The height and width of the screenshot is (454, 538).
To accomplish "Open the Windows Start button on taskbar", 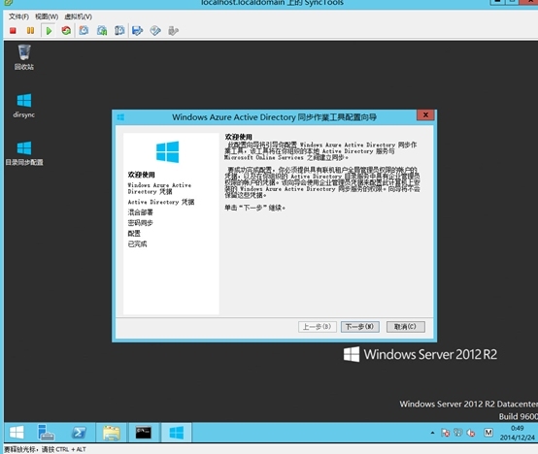I will (x=17, y=433).
